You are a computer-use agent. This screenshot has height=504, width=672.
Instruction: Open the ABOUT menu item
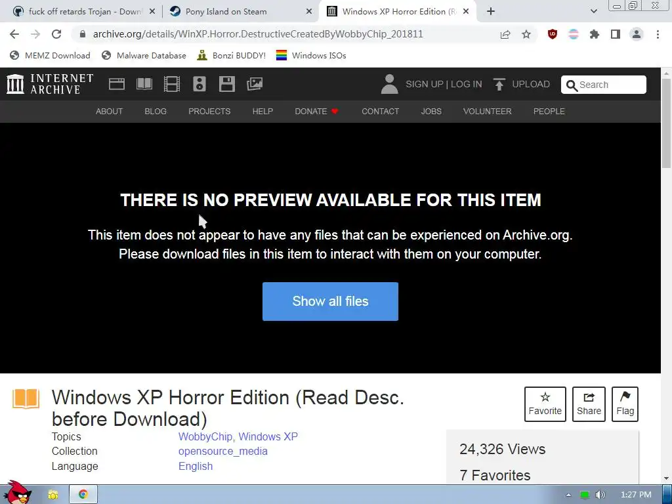110,112
